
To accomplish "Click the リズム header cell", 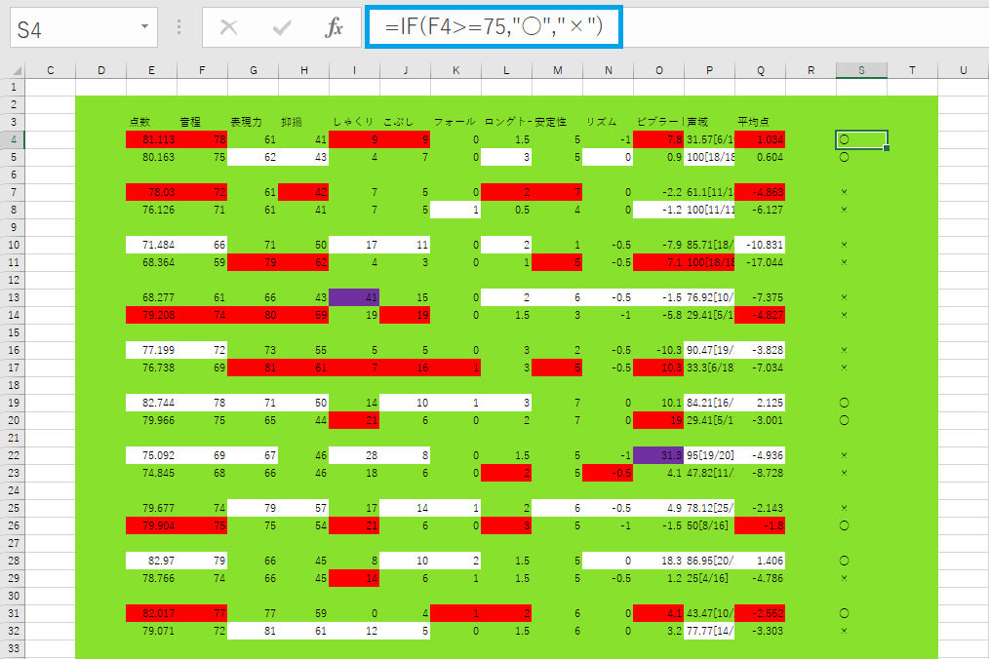I will click(608, 122).
